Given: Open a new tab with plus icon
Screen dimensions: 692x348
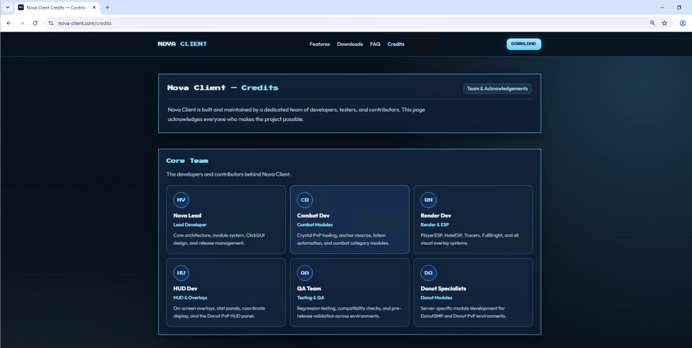Looking at the screenshot, I should coord(107,7).
